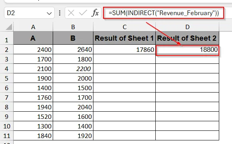Select cell with value 1300
The image size is (232, 144).
(33, 126)
